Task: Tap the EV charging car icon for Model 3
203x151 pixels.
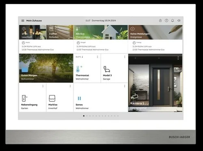Action: (x=107, y=69)
